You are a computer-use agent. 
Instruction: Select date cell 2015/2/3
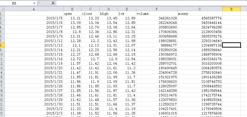point(34,113)
